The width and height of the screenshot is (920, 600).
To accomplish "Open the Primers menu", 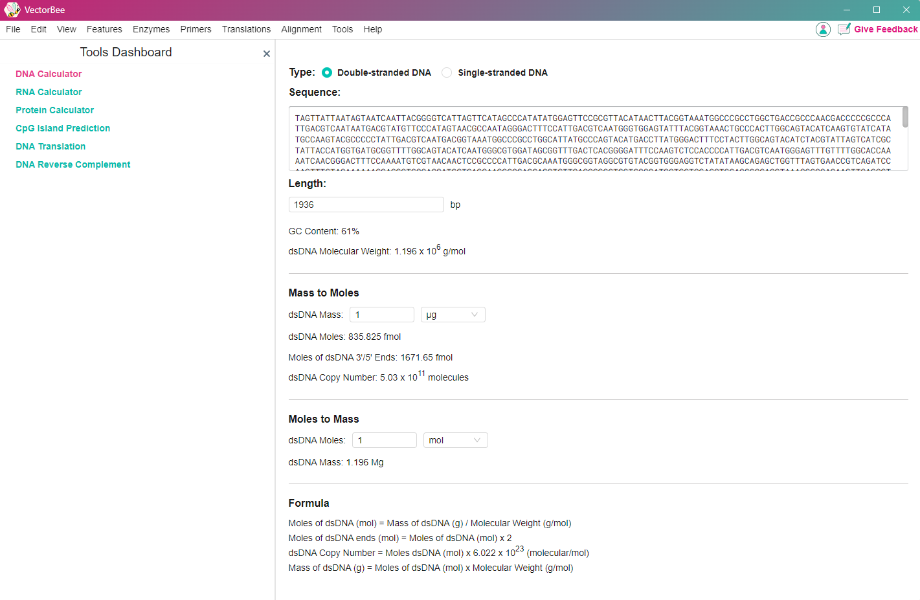I will [196, 29].
